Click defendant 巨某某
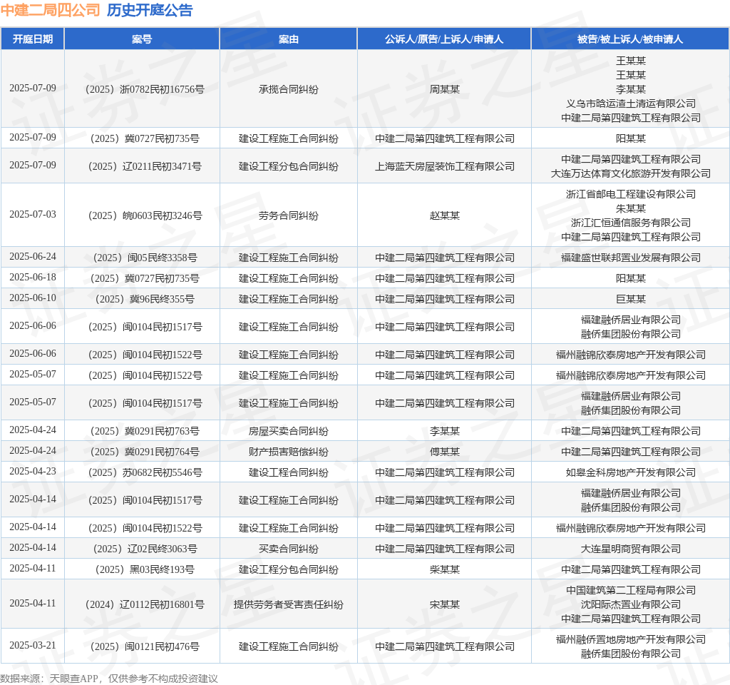Image resolution: width=730 pixels, height=685 pixels. 631,299
